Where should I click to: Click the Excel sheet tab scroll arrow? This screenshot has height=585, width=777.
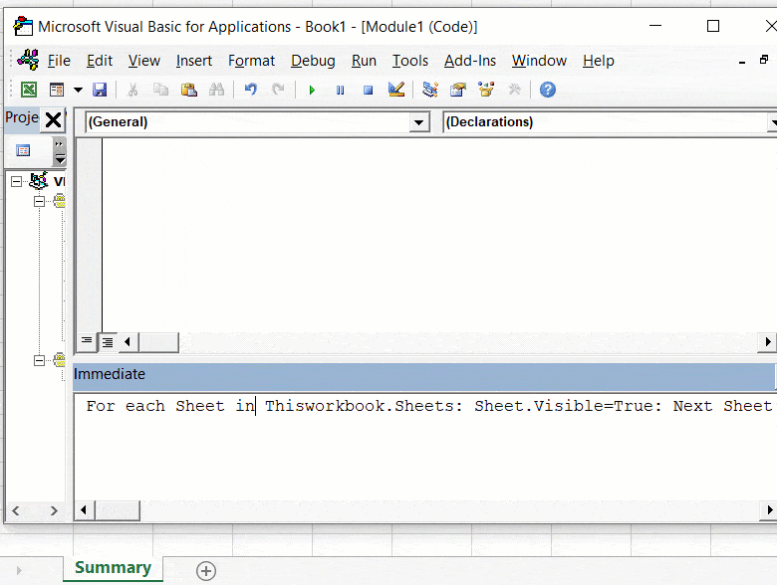(19, 571)
